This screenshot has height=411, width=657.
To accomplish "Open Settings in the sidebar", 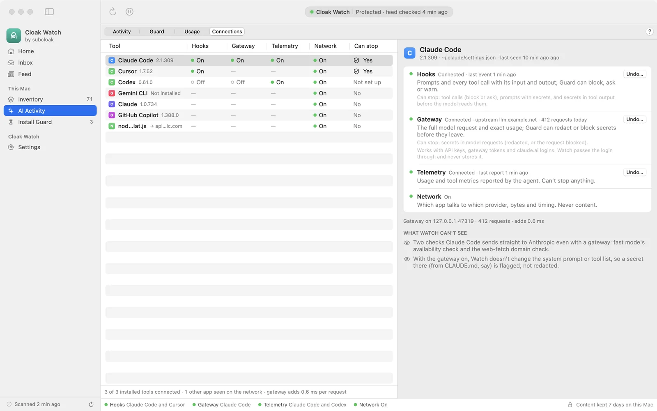I will point(50,147).
